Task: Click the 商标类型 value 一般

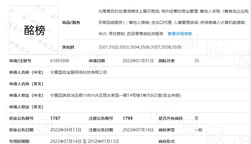Action: pyautogui.click(x=198, y=130)
